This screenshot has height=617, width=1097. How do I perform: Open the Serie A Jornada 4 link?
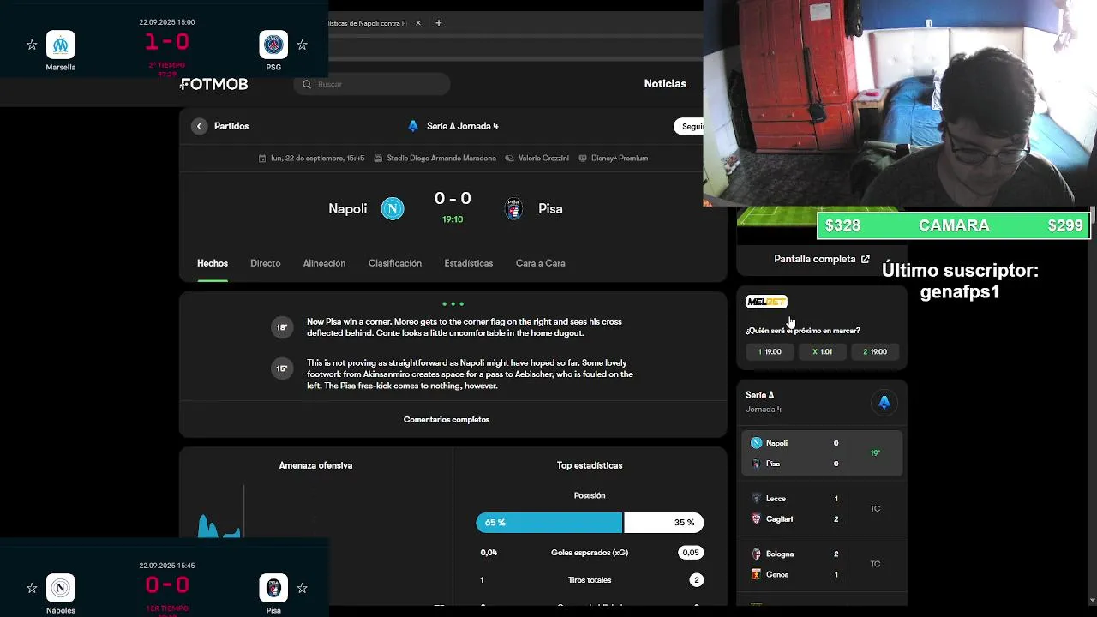[x=463, y=126]
